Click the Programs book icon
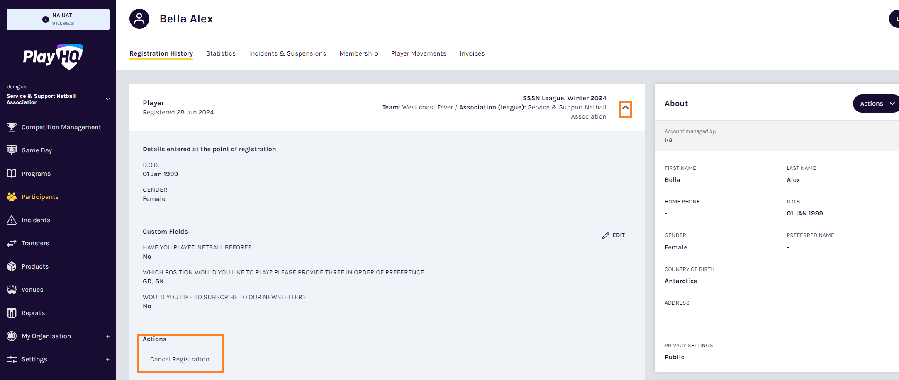899x380 pixels. click(12, 174)
